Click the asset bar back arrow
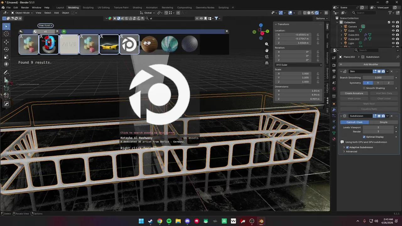Viewport: 402px width, 226px height. click(21, 31)
